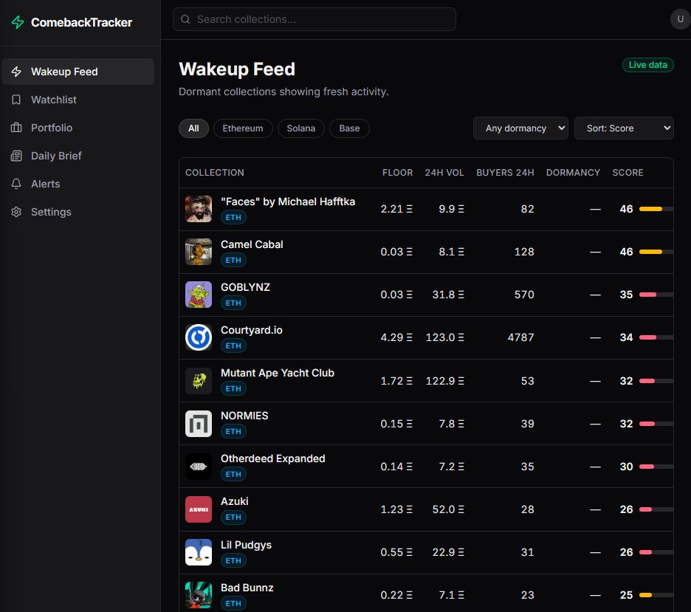
Task: Click the NORMIES collection icon
Action: [x=199, y=424]
